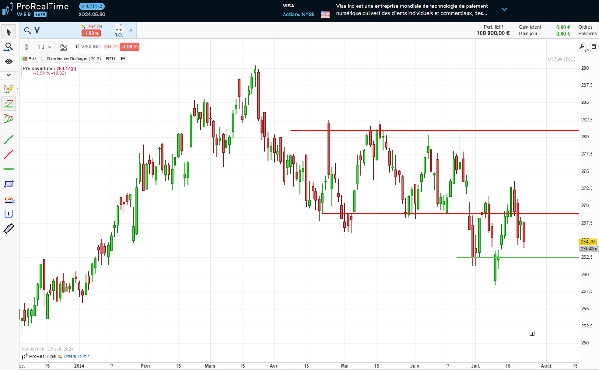Click the Port. fictif 100 000,00 € value

[x=493, y=33]
